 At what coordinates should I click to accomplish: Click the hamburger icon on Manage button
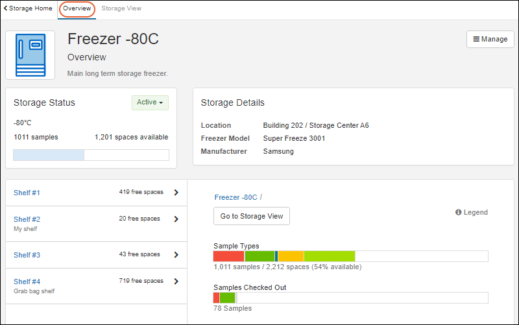476,39
